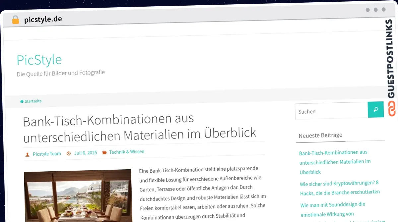The height and width of the screenshot is (222, 398).
Task: Go to Startseite breadcrumb link
Action: pyautogui.click(x=33, y=101)
